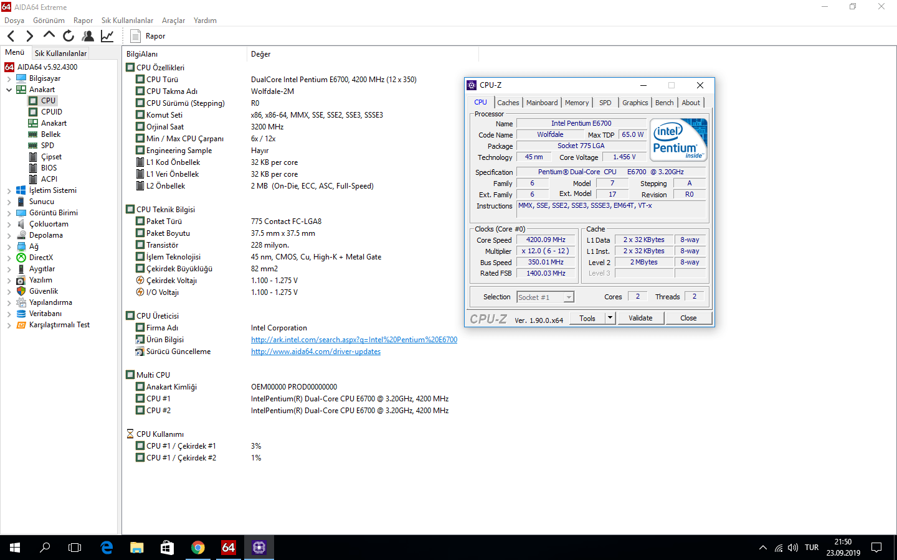The image size is (897, 560).
Task: Expand the Yapılandırma tree node
Action: (x=9, y=302)
